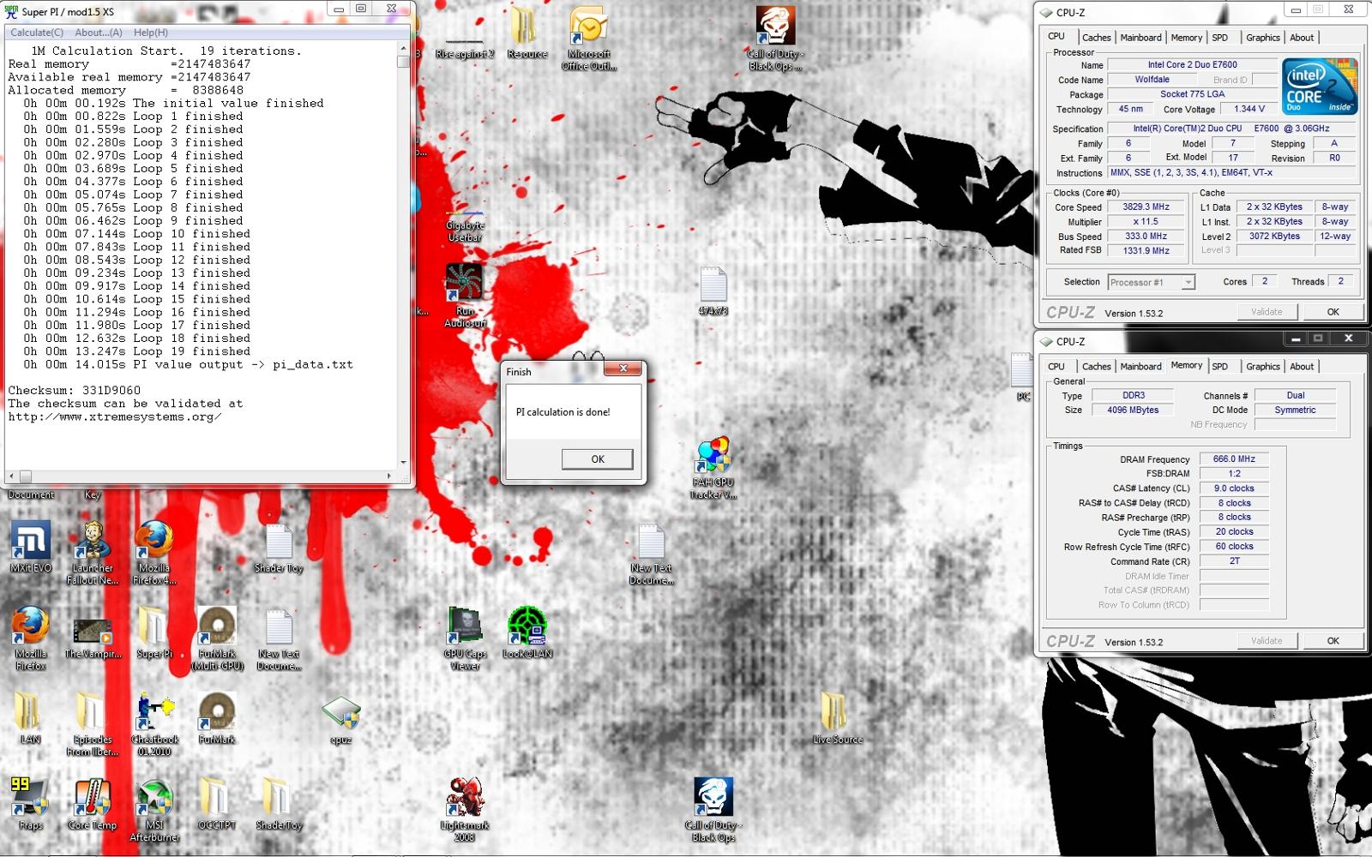The image size is (1372, 857).
Task: Click the Checksum: 331D9060 line
Action: (74, 390)
